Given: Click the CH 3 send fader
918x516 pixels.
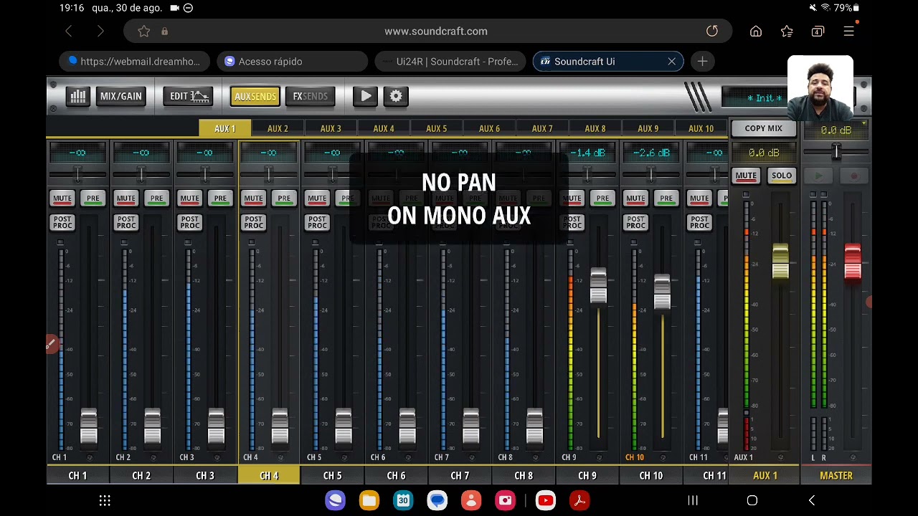Looking at the screenshot, I should pos(216,426).
